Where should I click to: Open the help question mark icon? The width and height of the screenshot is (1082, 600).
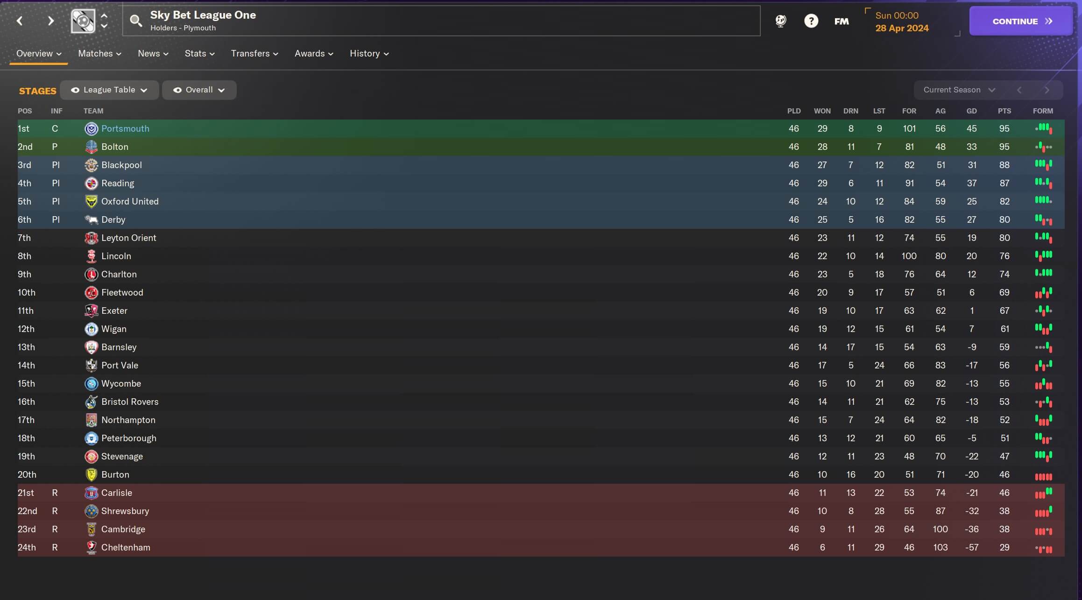click(x=811, y=21)
